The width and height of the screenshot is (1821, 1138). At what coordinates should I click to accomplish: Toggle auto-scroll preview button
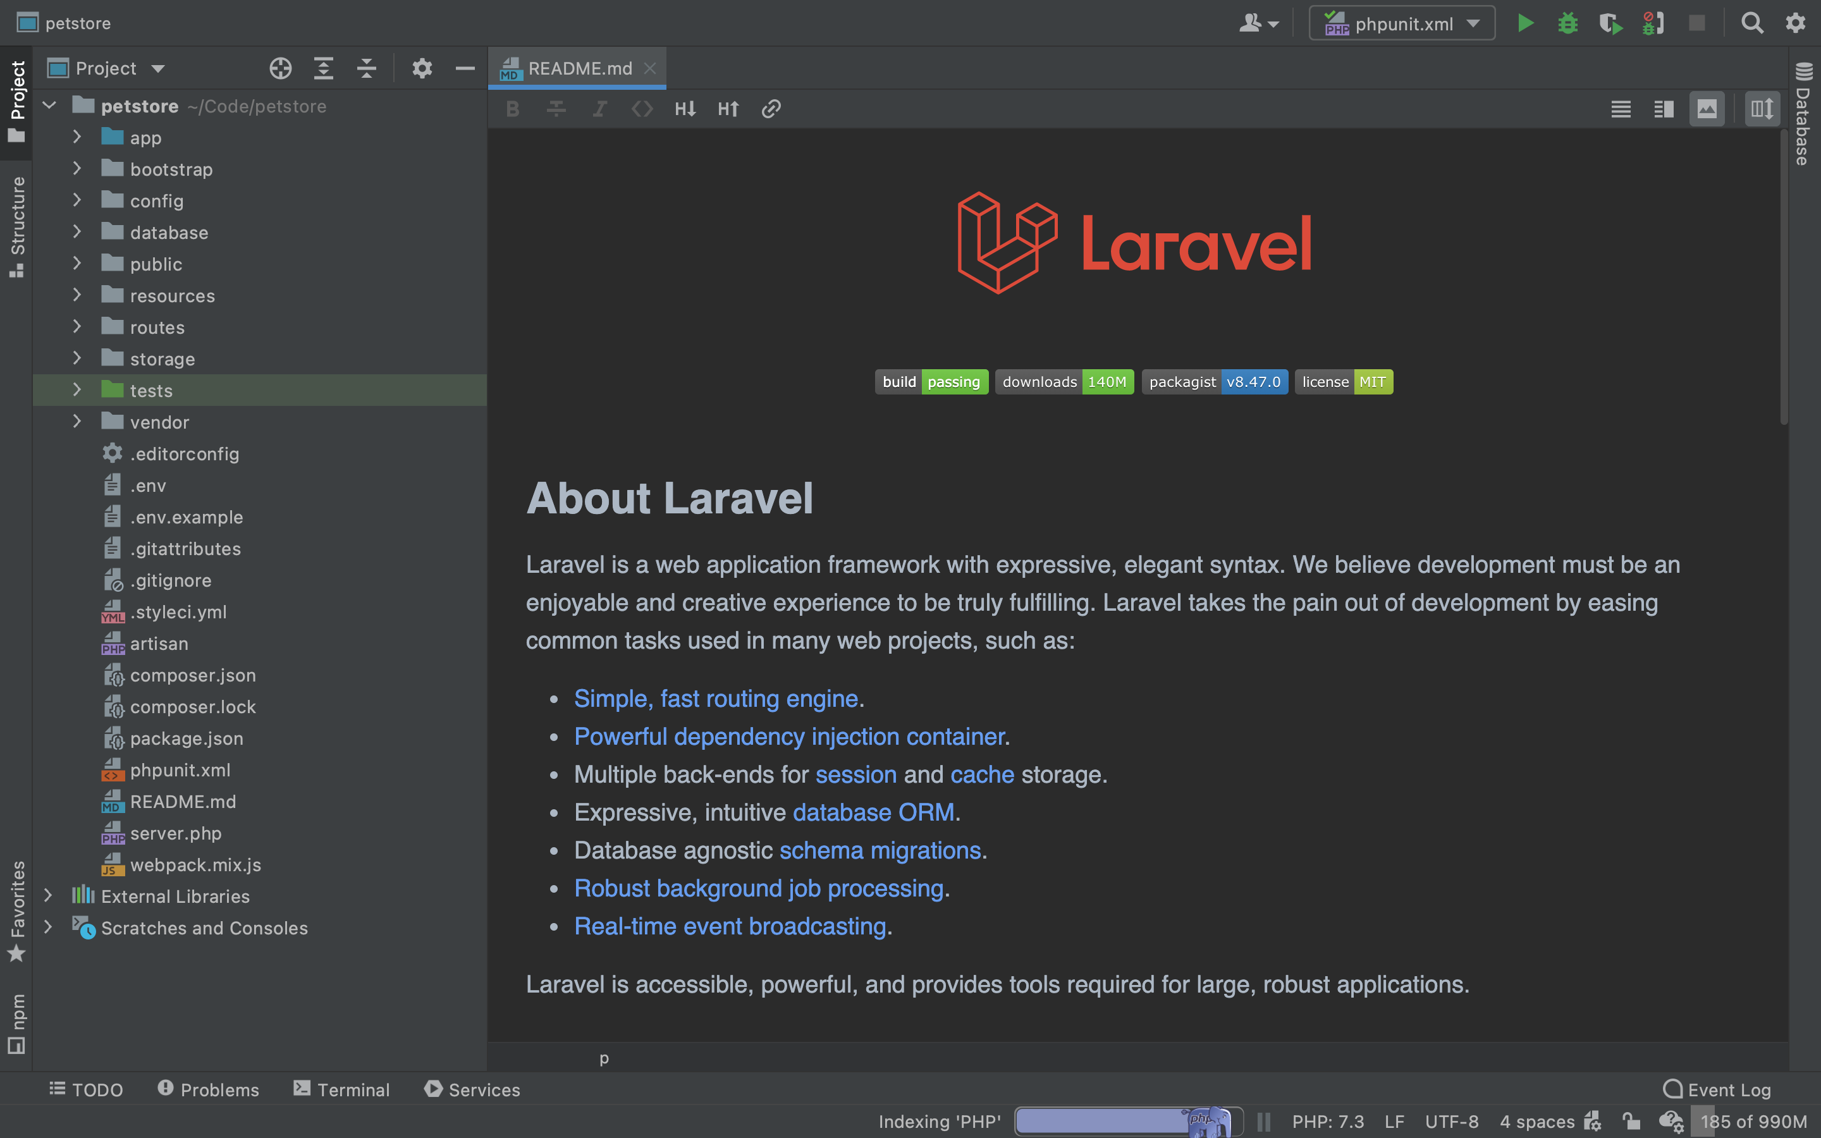coord(1762,109)
